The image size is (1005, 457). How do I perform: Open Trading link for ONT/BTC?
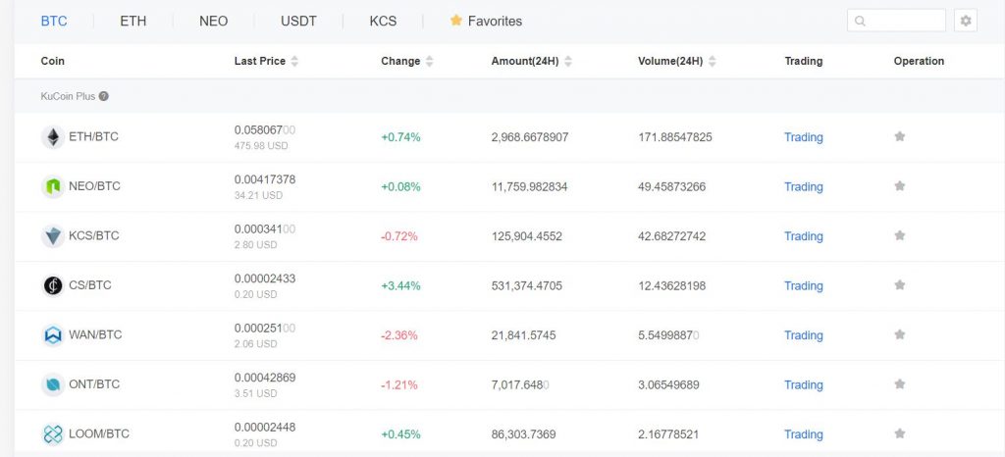point(804,384)
